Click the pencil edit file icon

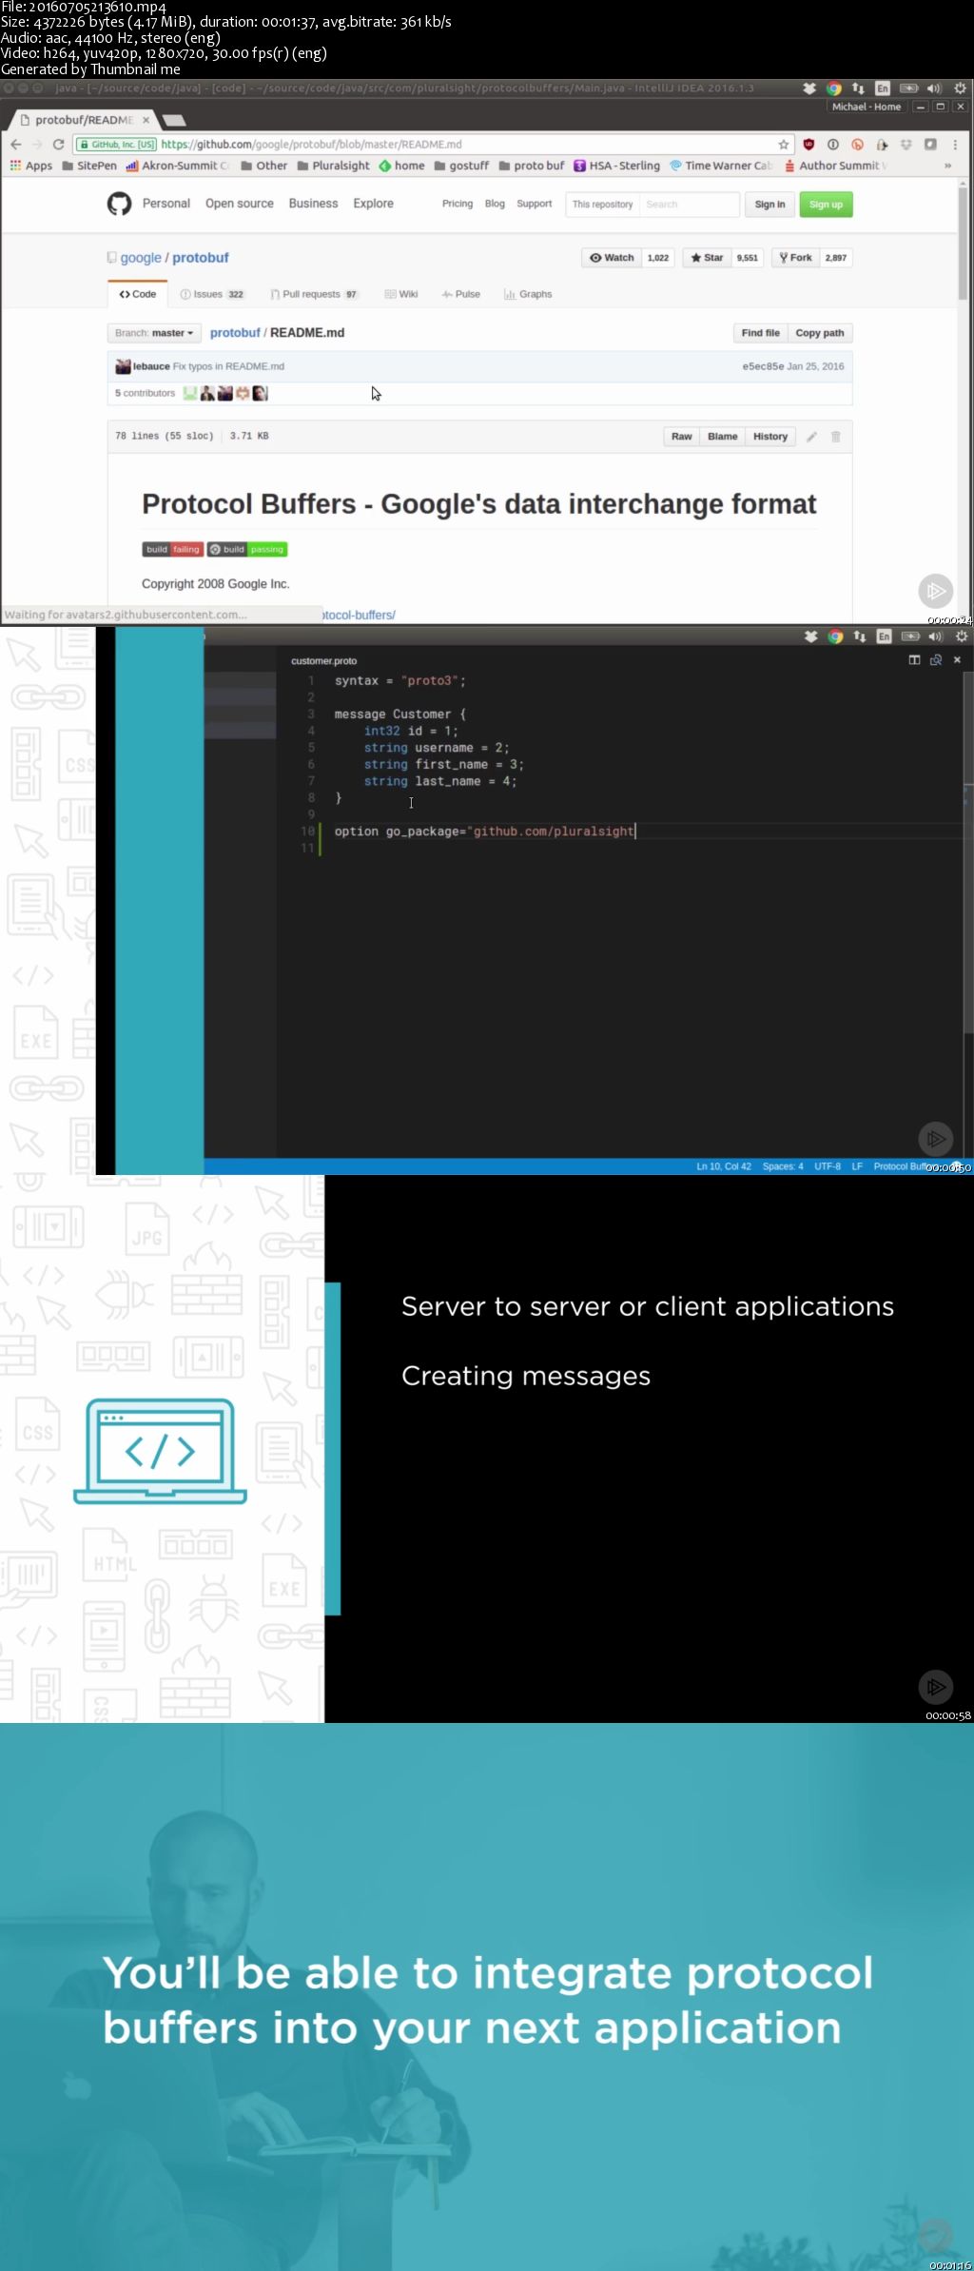(x=811, y=437)
